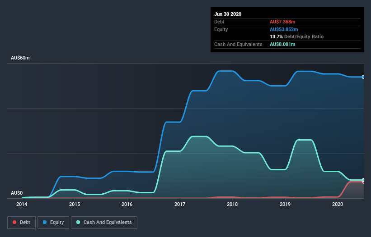This screenshot has height=237, width=371.
Task: Click the AU$0 y-axis label
Action: point(17,193)
